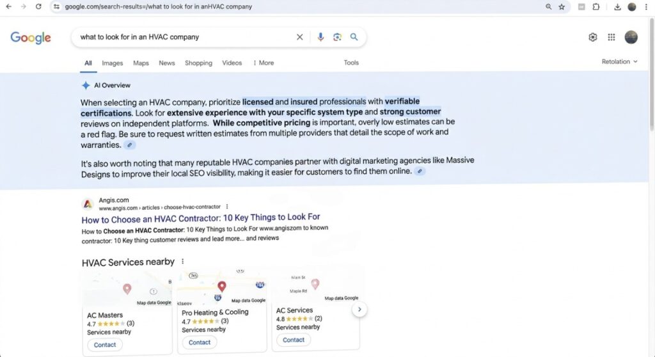The image size is (655, 357).
Task: Go forward with browser forward arrow
Action: (24, 6)
